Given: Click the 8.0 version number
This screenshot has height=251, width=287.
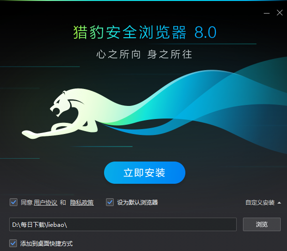Looking at the screenshot, I should (x=205, y=32).
